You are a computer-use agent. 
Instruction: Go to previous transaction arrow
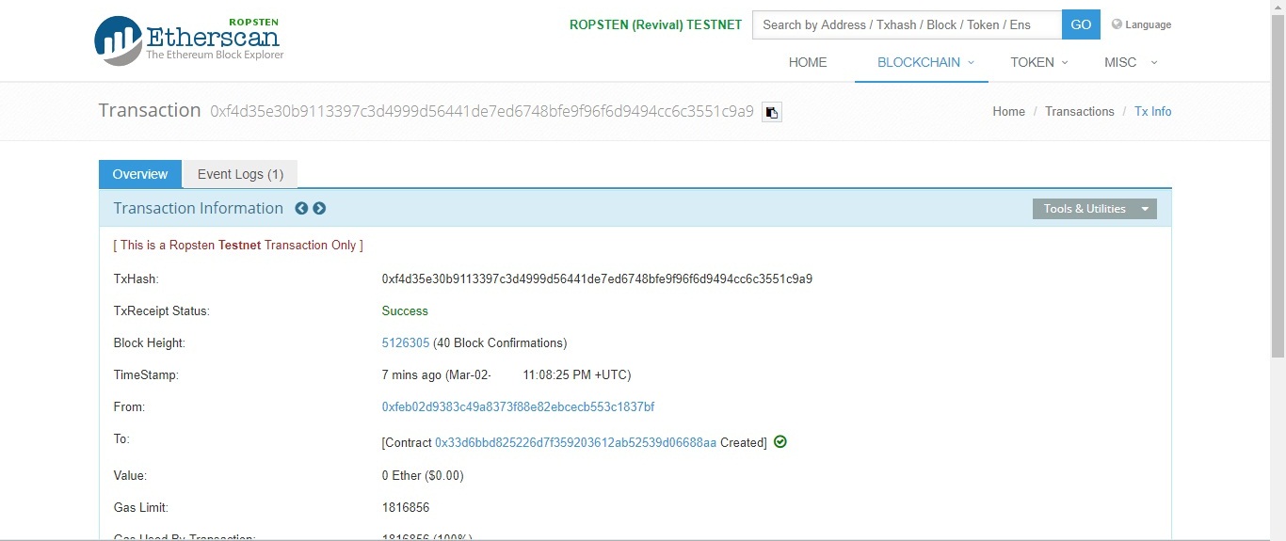coord(301,209)
